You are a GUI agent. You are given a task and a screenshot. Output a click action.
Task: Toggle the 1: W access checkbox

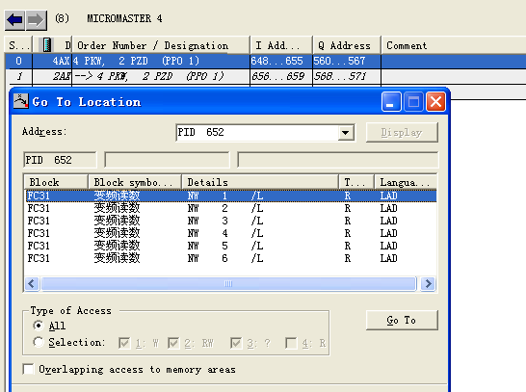[124, 343]
